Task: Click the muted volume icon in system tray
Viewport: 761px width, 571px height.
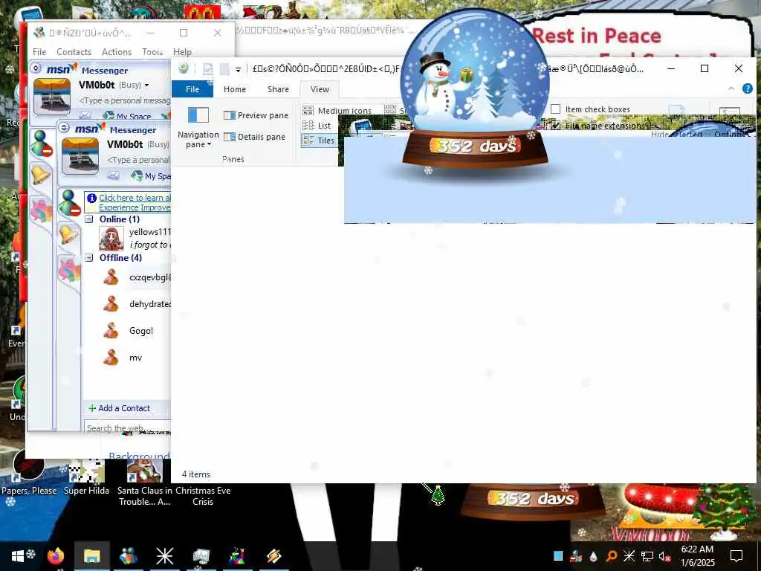Action: point(664,556)
